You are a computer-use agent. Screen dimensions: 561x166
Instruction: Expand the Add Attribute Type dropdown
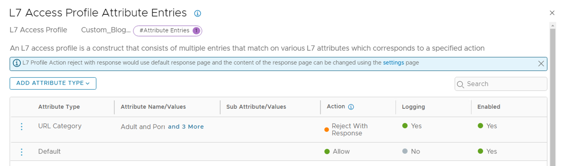click(x=53, y=83)
